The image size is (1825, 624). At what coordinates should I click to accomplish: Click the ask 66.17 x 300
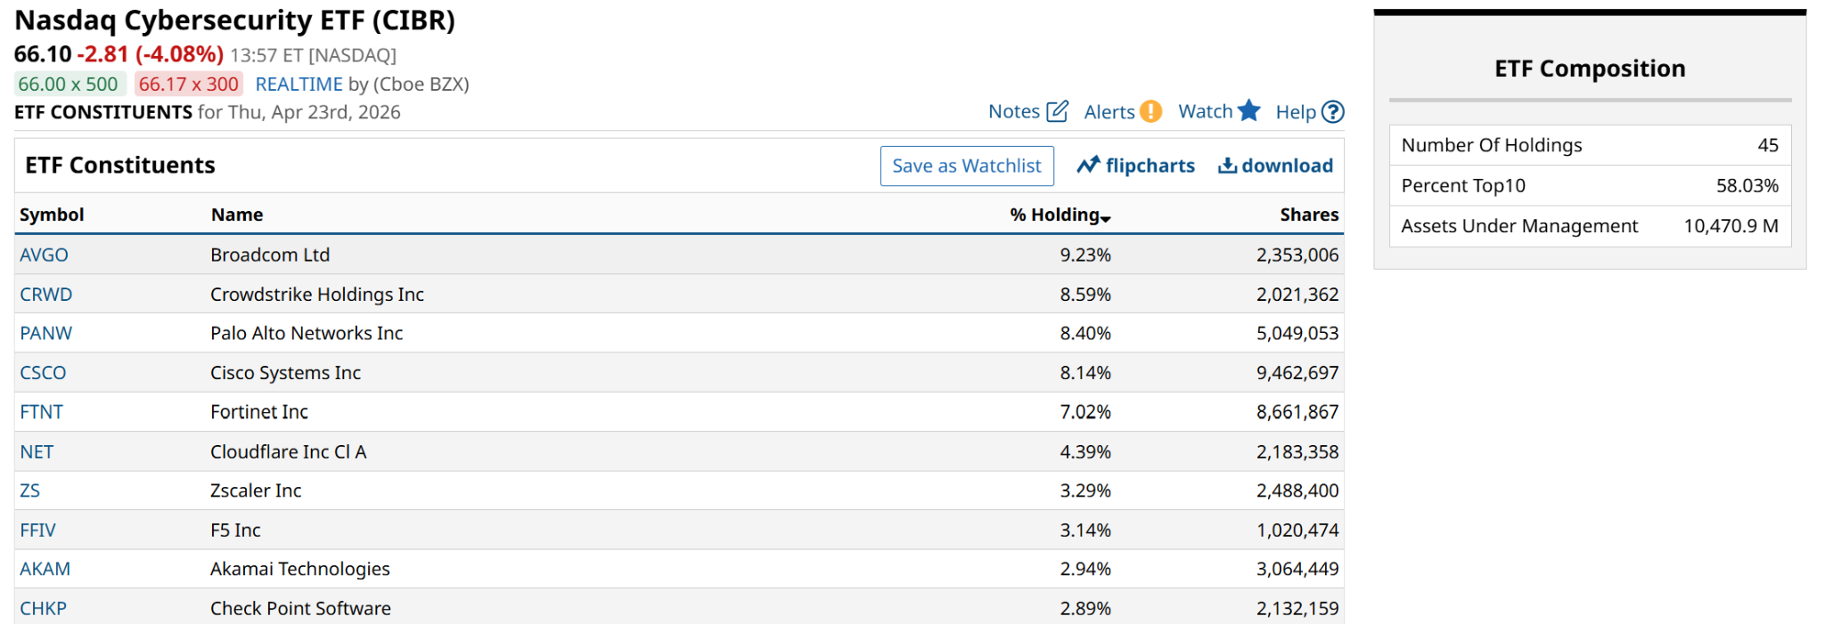[x=189, y=84]
